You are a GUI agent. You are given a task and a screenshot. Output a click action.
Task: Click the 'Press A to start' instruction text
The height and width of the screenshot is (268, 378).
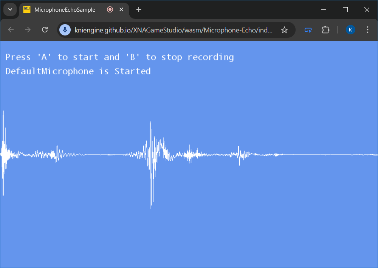point(119,57)
